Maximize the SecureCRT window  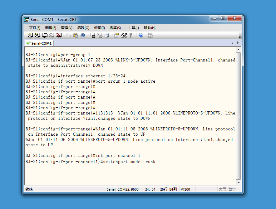pyautogui.click(x=223, y=18)
